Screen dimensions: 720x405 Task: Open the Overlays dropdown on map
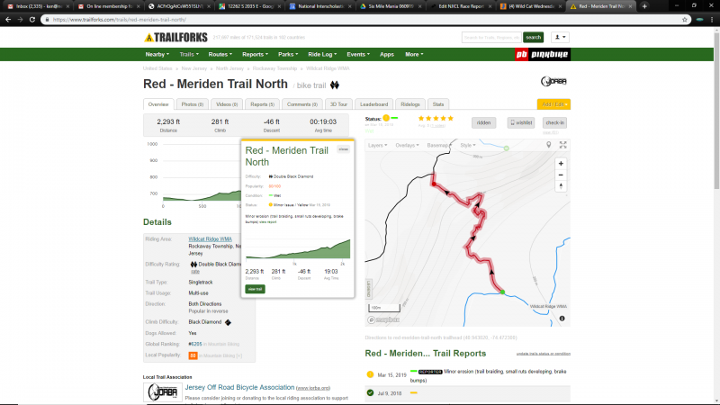408,145
